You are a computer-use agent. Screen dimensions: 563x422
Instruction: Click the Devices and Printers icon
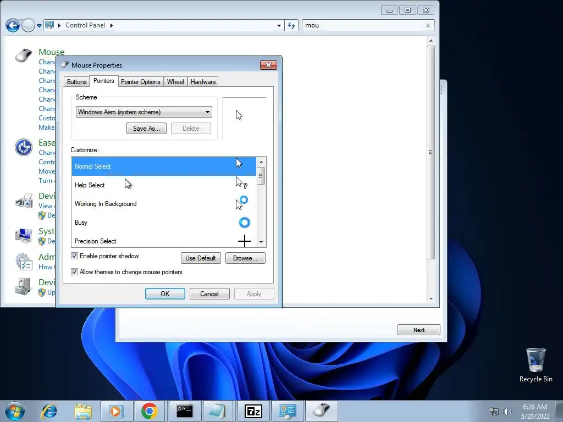pos(24,200)
